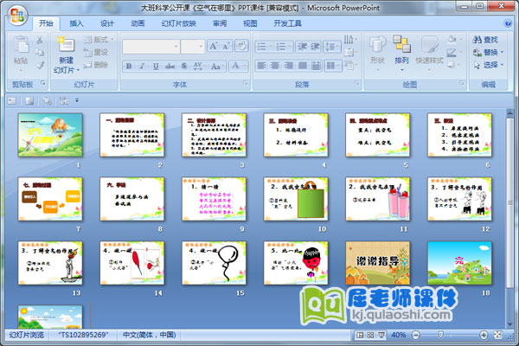Switch to the 插入 tab
The image size is (519, 346).
click(x=77, y=24)
